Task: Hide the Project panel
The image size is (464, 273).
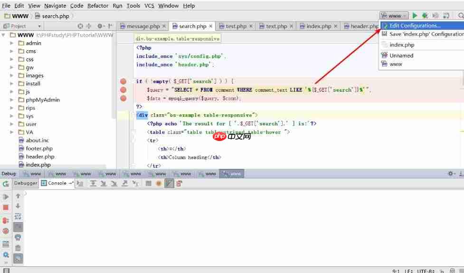Action: (x=110, y=26)
